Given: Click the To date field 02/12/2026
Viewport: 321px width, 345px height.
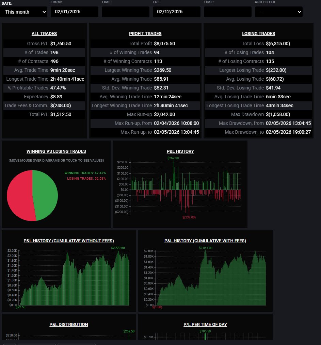Looking at the screenshot, I should pyautogui.click(x=177, y=12).
